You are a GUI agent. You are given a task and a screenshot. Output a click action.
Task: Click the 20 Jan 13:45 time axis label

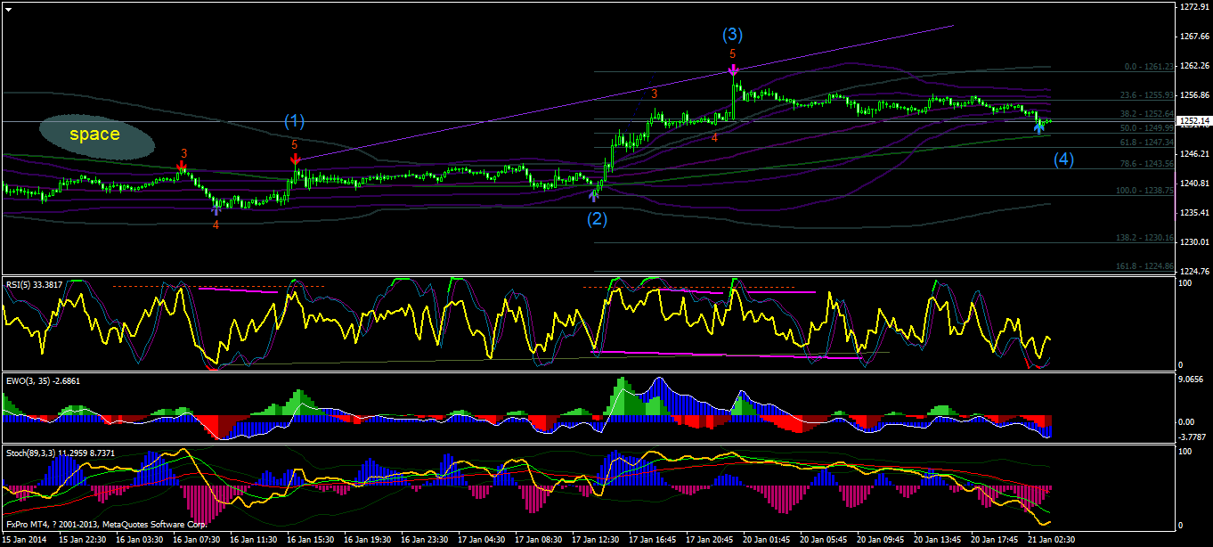pos(939,540)
